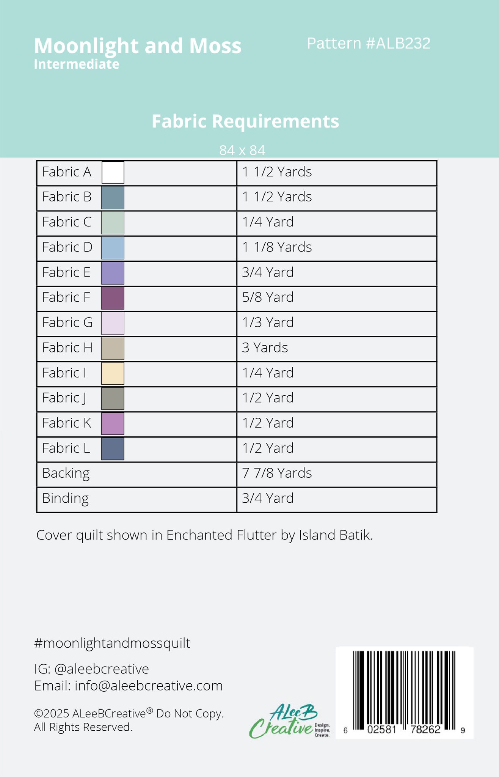Click the product barcode image
499x777 pixels.
[405, 693]
